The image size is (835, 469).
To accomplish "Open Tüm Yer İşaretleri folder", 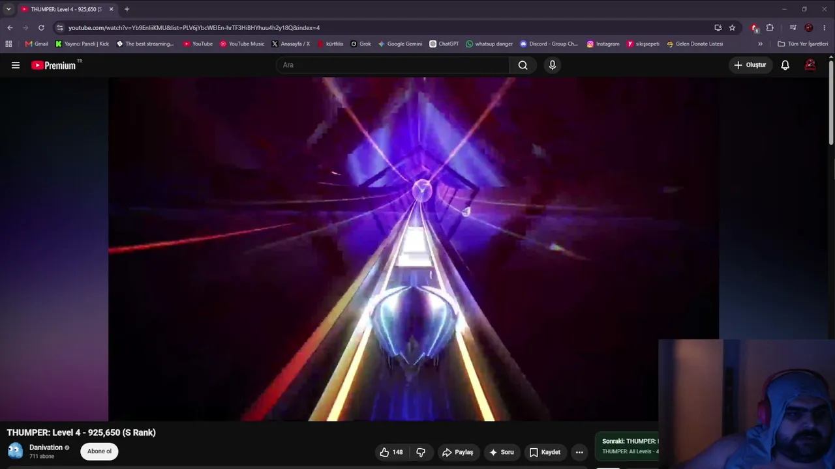I will click(802, 44).
